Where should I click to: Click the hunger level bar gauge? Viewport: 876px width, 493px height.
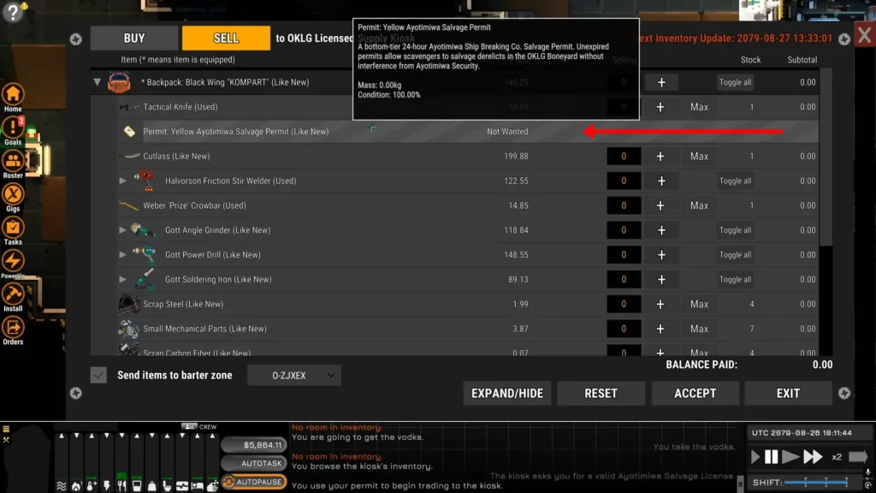point(121,455)
